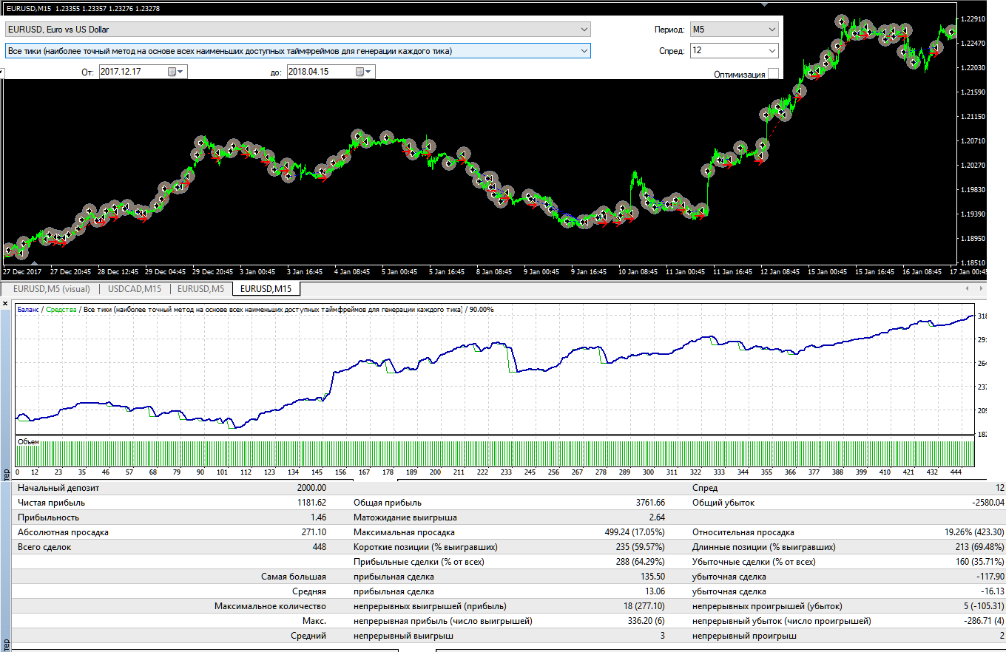
Task: Click the 'Чистая прибыль' value 1181.62
Action: point(311,503)
